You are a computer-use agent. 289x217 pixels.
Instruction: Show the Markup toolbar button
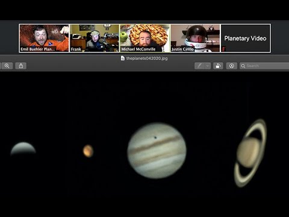[x=232, y=66]
